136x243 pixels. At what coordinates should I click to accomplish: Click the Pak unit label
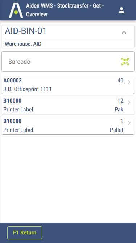119,110
